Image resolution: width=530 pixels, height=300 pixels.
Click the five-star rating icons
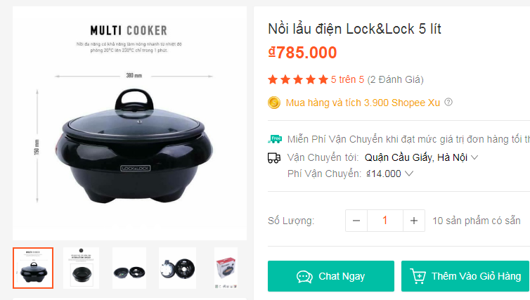[298, 79]
